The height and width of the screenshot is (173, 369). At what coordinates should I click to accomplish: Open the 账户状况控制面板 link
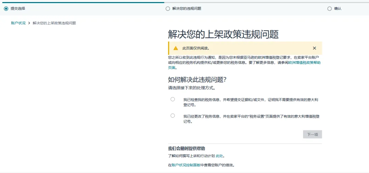pos(186,165)
